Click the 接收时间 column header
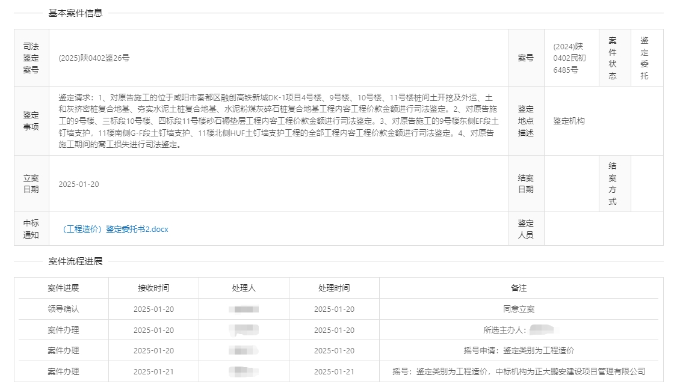 coord(153,288)
